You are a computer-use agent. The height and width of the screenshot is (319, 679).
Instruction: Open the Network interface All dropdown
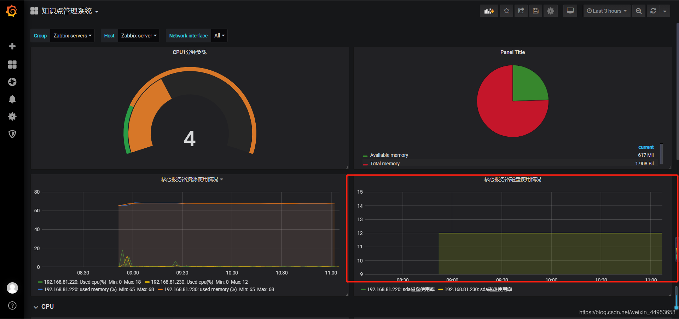tap(219, 36)
